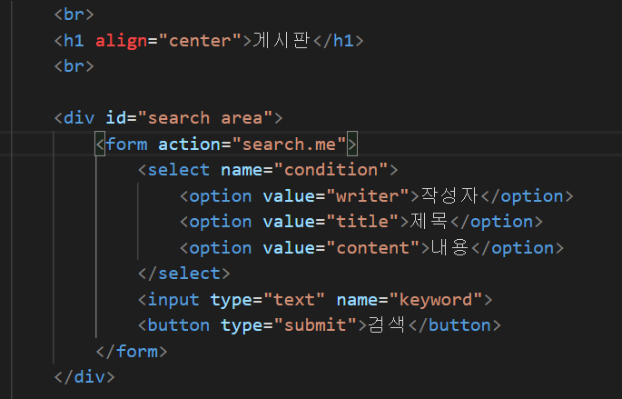The image size is (622, 399).
Task: Click the 게시판 heading text
Action: [x=281, y=41]
